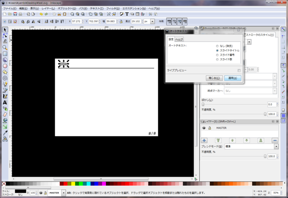Open ファイル(F) menu

10,8
